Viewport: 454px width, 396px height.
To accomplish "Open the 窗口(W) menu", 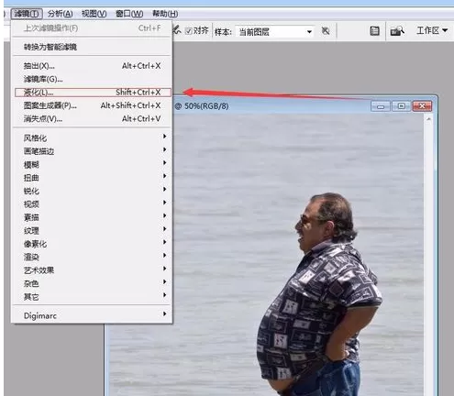I will point(129,14).
